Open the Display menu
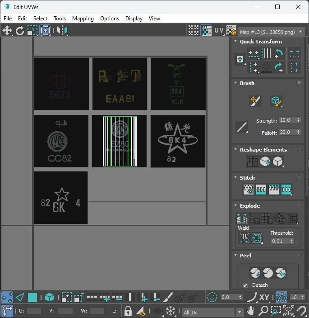Viewport: 309px width, 318px height. coord(134,19)
